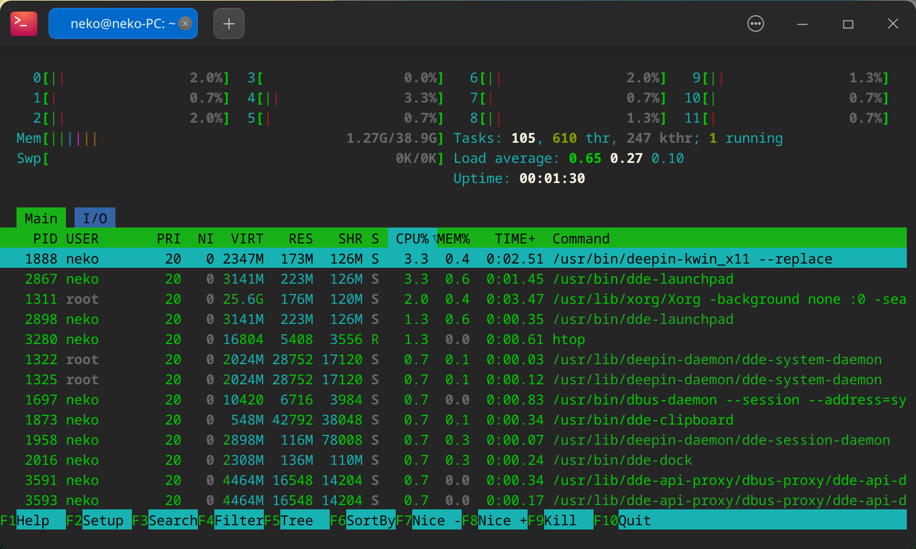Select the Xorg process row PID 1311
The height and width of the screenshot is (549, 916).
click(x=453, y=299)
